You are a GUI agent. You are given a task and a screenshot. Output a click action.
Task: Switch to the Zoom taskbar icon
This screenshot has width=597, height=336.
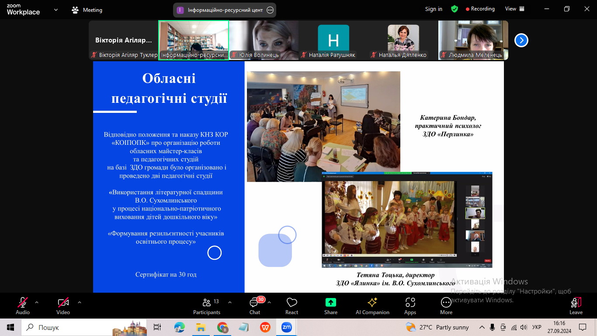[x=287, y=327]
